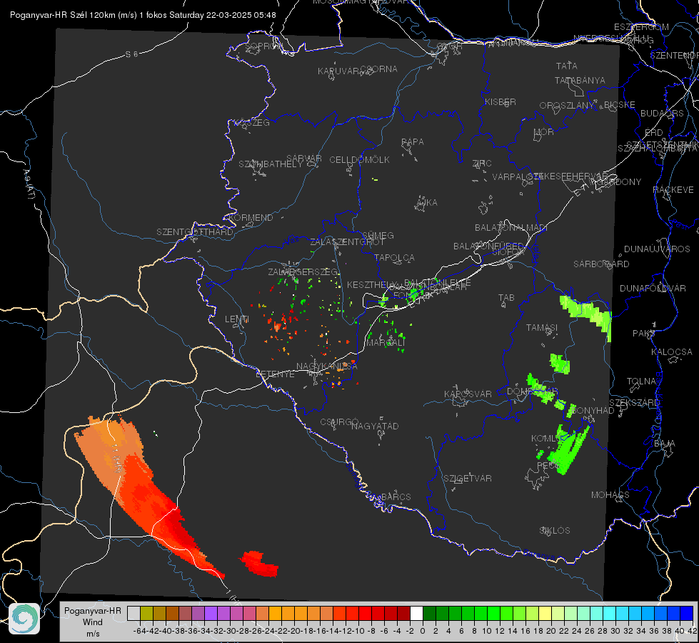Image resolution: width=699 pixels, height=643 pixels.
Task: Click the SÁRBOGÁRD city label
Action: (x=601, y=264)
